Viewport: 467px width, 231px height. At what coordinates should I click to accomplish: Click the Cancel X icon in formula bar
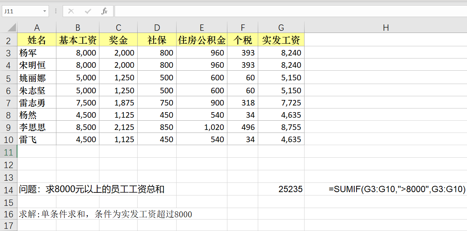click(71, 11)
